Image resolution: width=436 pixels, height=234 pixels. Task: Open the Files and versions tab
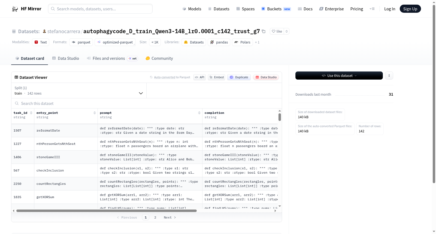[112, 58]
